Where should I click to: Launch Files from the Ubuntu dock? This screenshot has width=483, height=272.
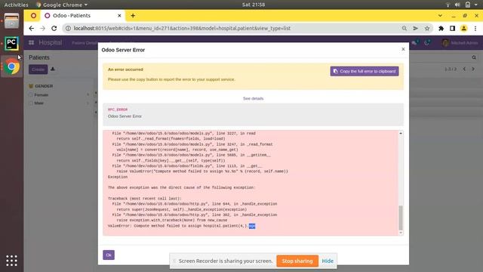[x=12, y=21]
